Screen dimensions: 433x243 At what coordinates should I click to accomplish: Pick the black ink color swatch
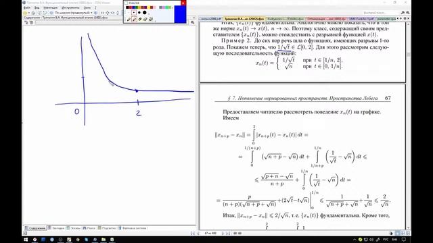click(x=127, y=7)
